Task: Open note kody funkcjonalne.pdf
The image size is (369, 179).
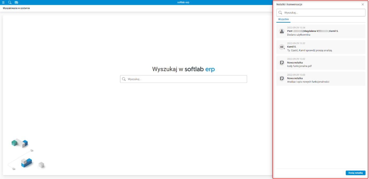Action: 321,63
